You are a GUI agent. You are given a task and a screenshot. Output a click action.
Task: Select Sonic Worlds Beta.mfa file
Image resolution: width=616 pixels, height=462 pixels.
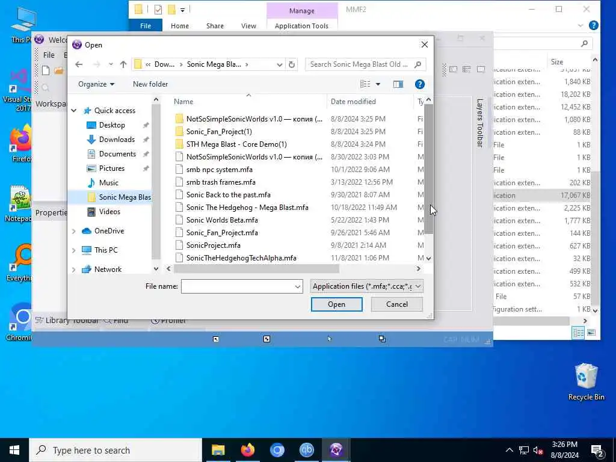tap(222, 220)
